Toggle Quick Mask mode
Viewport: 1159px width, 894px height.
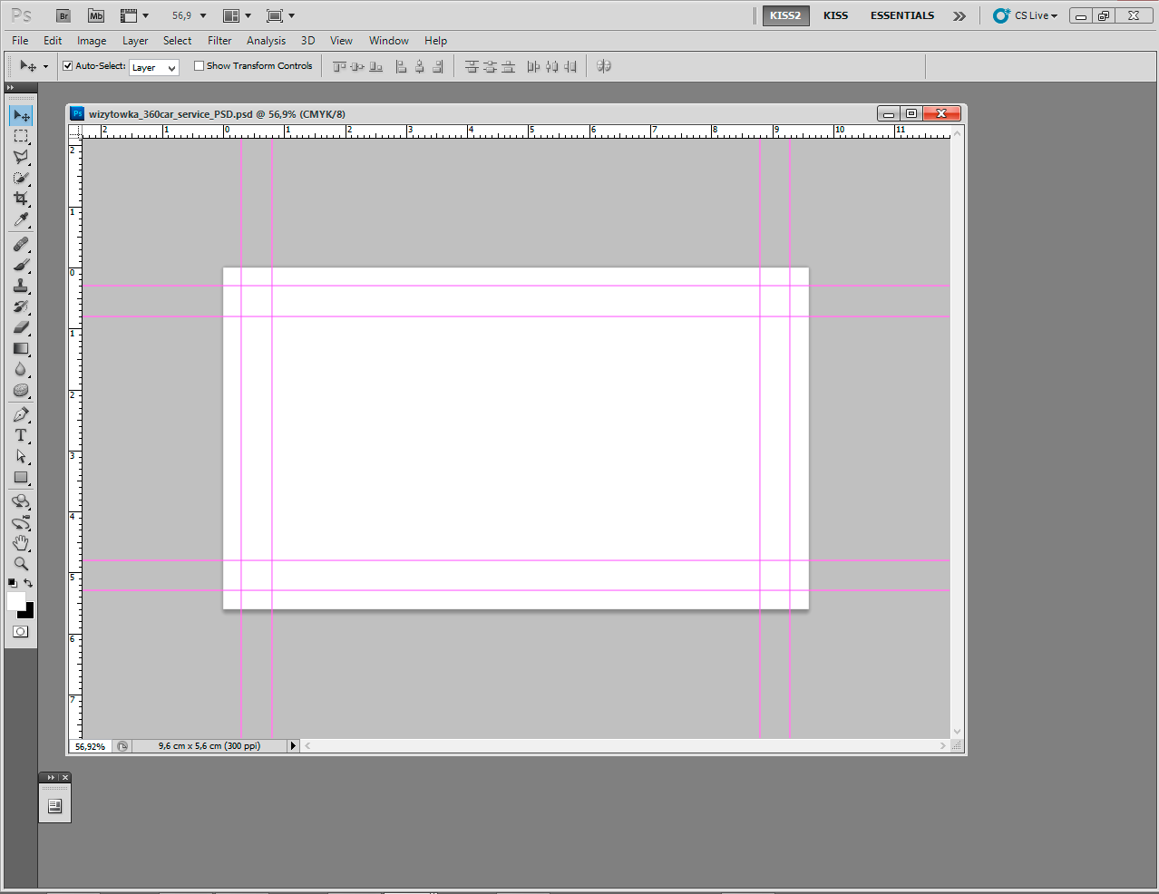click(x=21, y=632)
